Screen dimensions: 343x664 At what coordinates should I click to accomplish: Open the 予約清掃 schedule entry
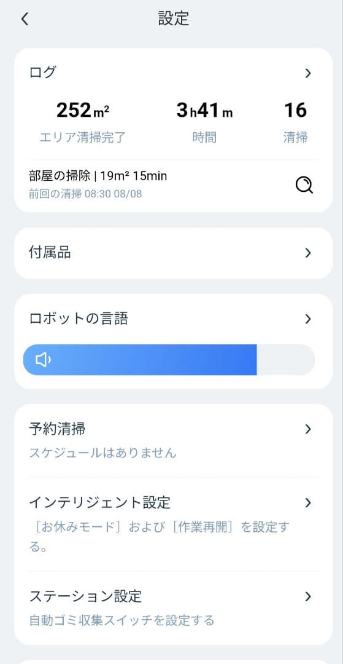(x=173, y=440)
